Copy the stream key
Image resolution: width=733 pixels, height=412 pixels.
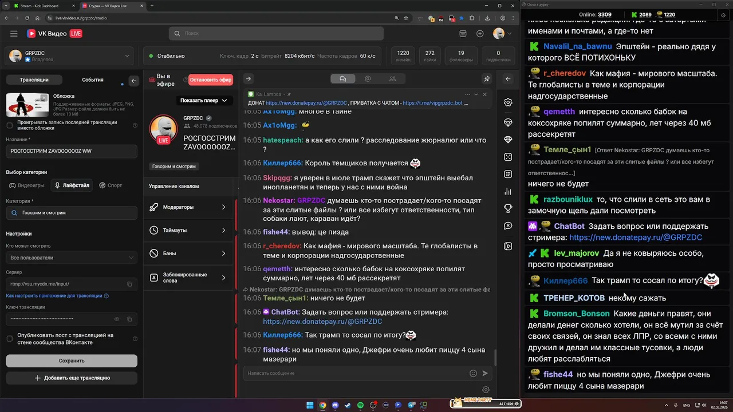tap(129, 319)
